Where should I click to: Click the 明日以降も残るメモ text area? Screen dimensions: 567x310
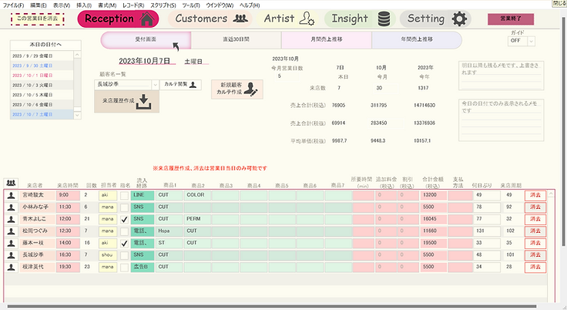(x=501, y=76)
